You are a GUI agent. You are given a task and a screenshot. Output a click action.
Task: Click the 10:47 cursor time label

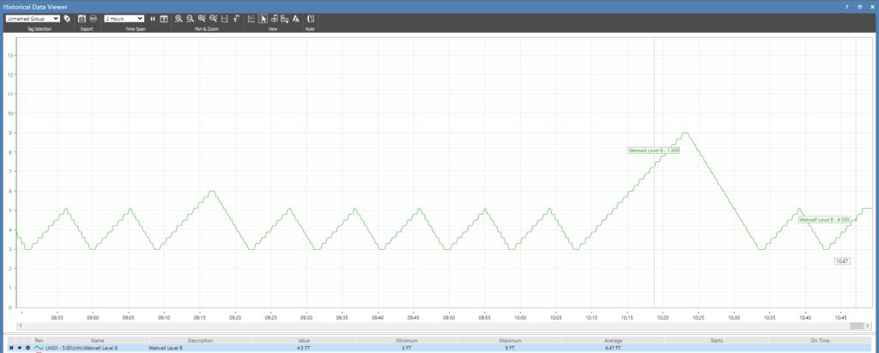[842, 261]
